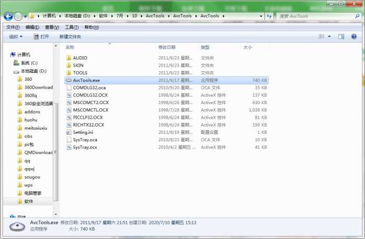The height and width of the screenshot is (239, 365).
Task: Open the recent locations dropdown arrow
Action: point(25,17)
